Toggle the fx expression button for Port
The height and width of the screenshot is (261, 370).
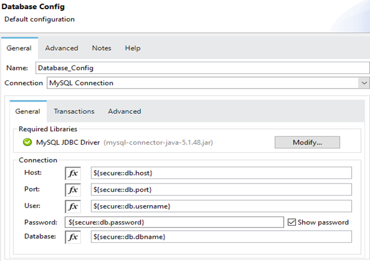point(73,190)
